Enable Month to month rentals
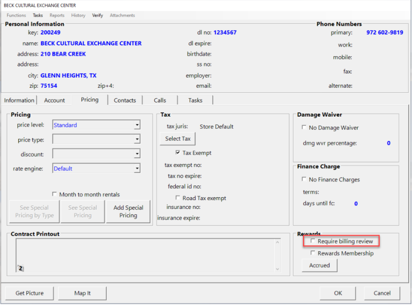The image size is (412, 305). (x=55, y=194)
